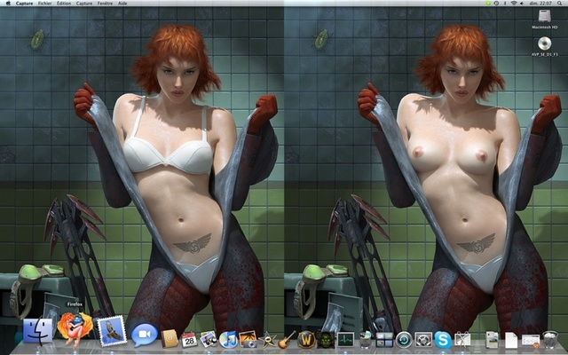Screen dimensions: 568x355
Task: Open Activity Monitor in the Dock
Action: (x=345, y=339)
